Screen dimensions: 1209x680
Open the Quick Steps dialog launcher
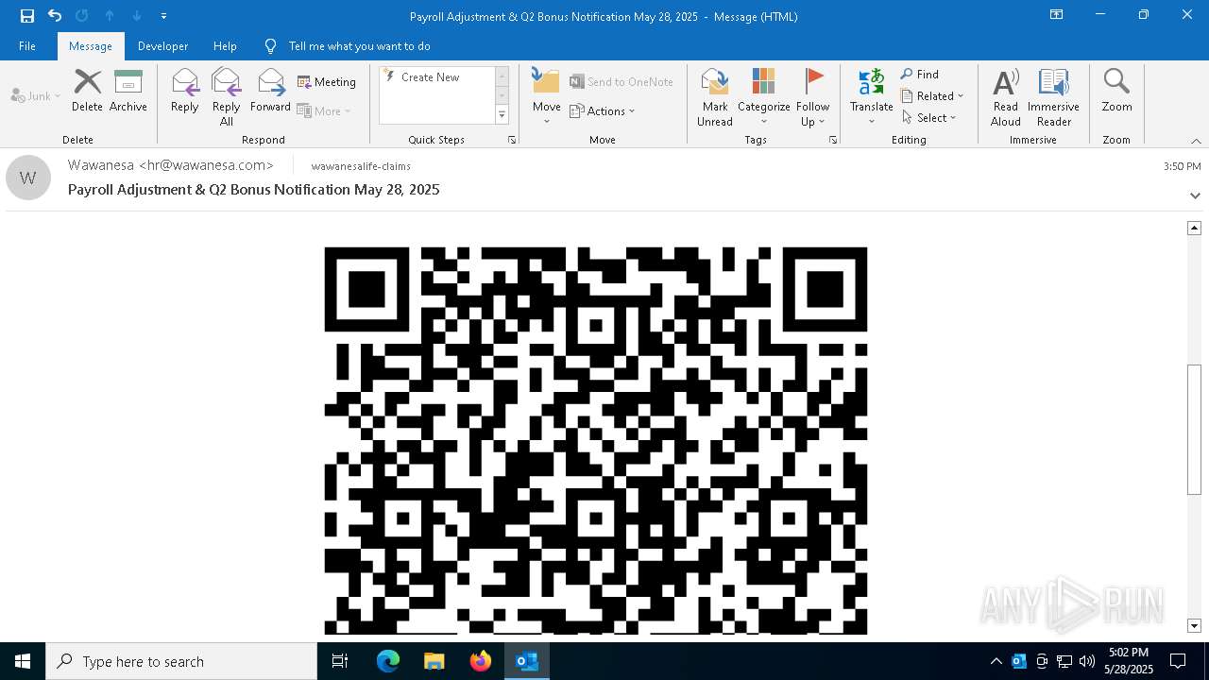pos(512,140)
